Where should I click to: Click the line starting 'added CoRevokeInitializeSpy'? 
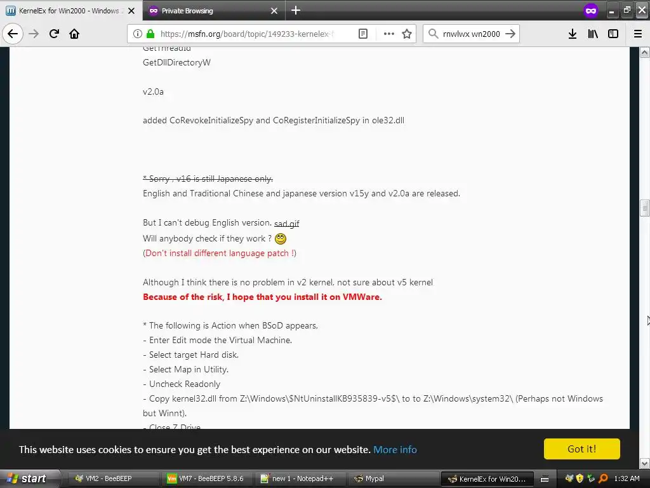tap(274, 120)
